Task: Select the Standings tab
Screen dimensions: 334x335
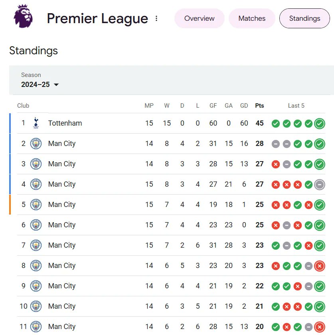Action: pos(304,18)
